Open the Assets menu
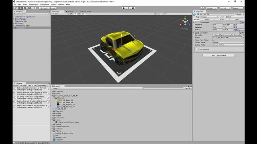Screen dimensions: 257x144 click(x=25, y=4)
